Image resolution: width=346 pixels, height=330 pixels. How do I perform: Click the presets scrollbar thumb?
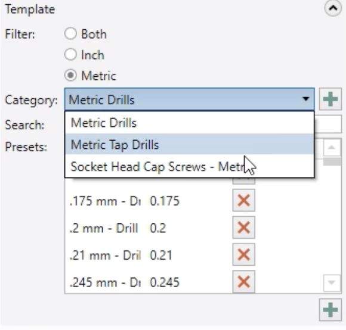point(332,162)
